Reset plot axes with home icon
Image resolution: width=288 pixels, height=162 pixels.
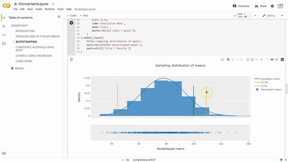point(261,59)
